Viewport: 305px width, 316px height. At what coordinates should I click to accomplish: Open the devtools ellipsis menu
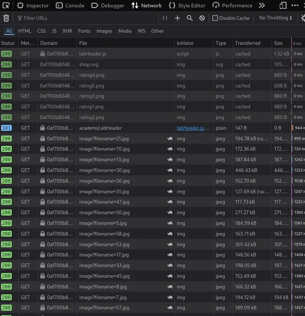tap(295, 6)
